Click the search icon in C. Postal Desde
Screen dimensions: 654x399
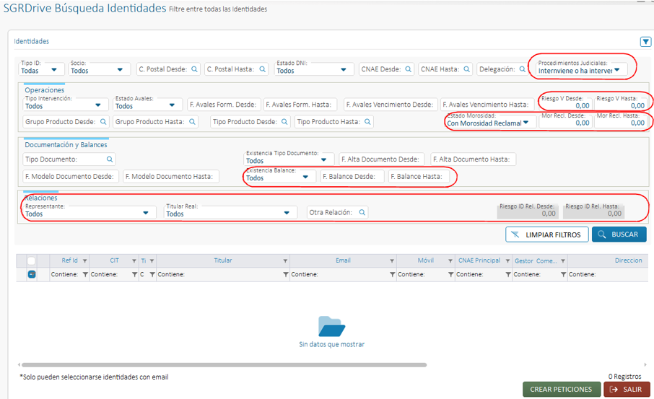[194, 70]
